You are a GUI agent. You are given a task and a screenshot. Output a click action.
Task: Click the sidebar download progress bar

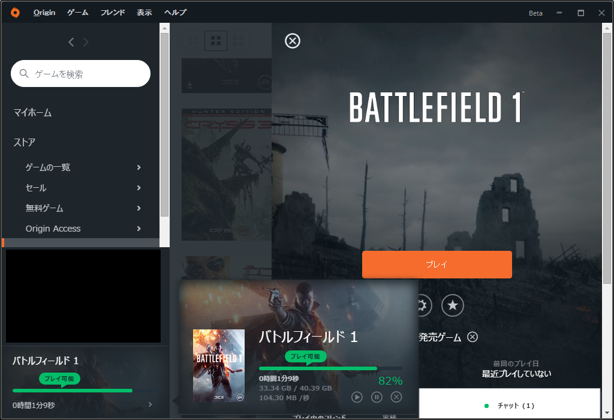pyautogui.click(x=85, y=391)
